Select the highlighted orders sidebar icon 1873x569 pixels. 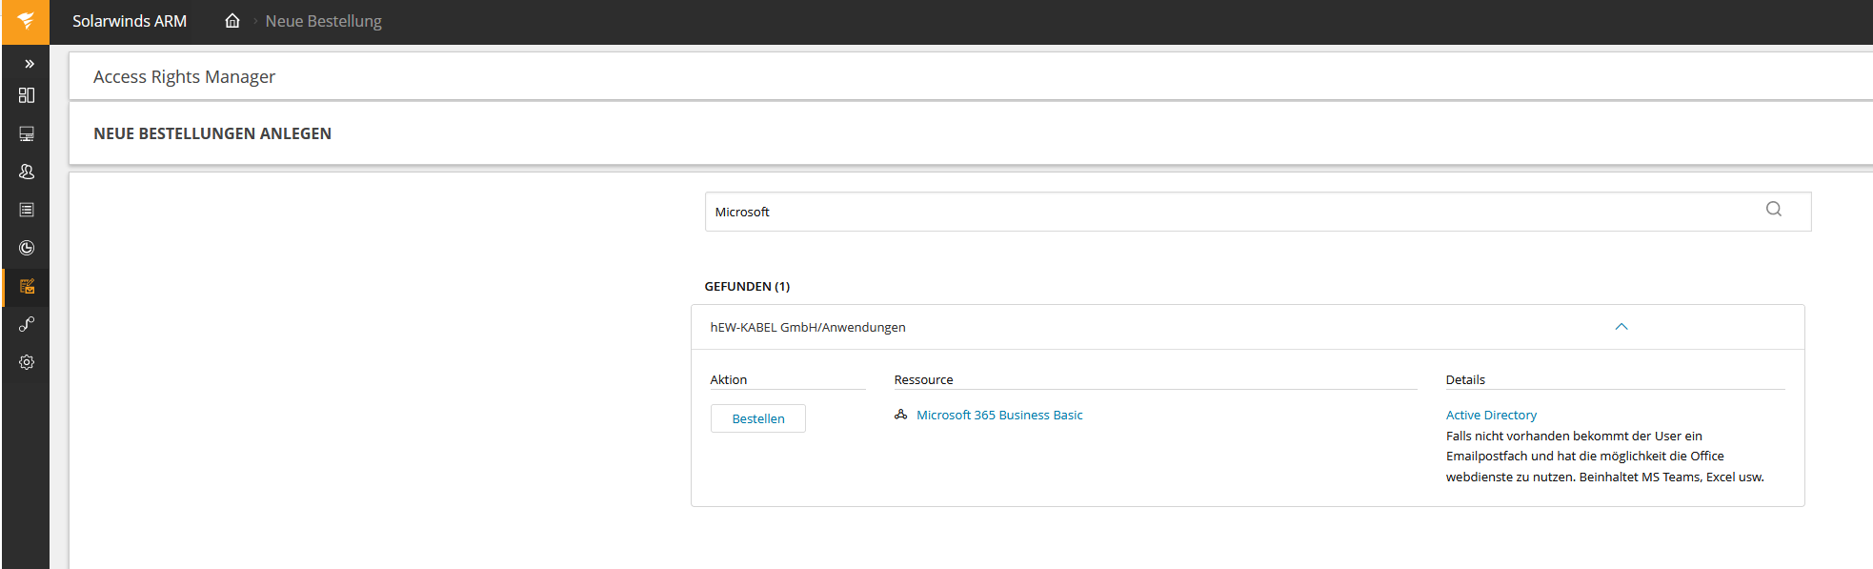coord(27,286)
